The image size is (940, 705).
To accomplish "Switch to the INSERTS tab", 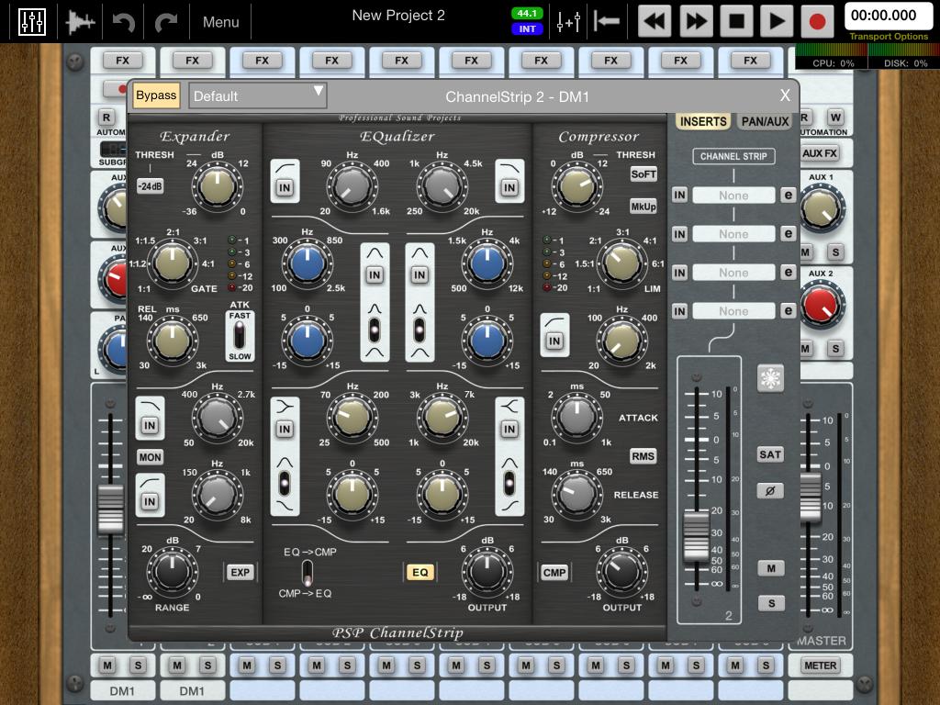I will tap(703, 122).
